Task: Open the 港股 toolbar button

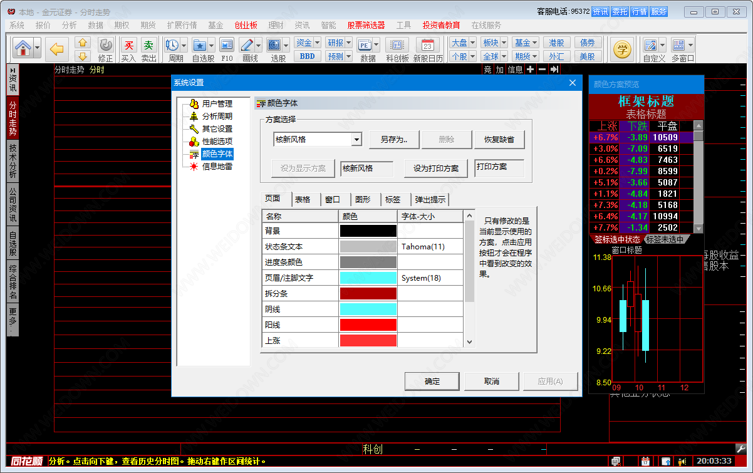Action: [x=556, y=43]
